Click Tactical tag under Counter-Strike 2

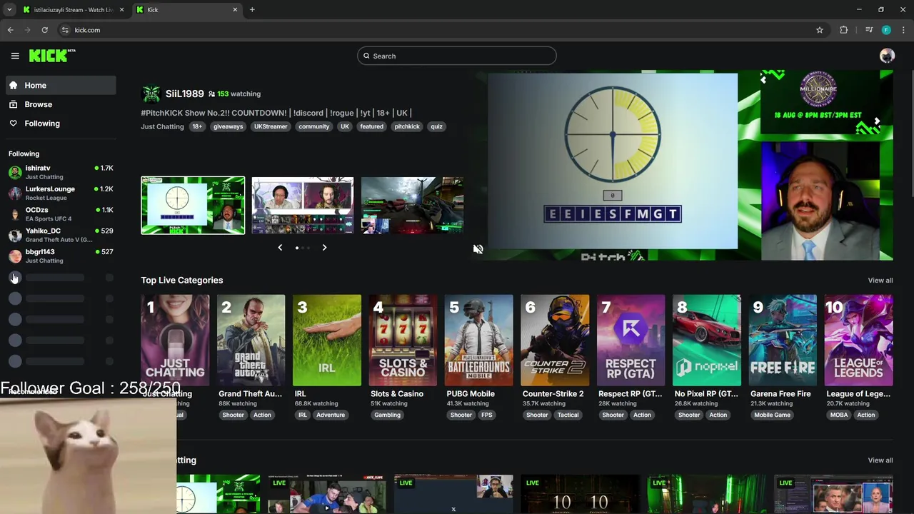coord(568,415)
